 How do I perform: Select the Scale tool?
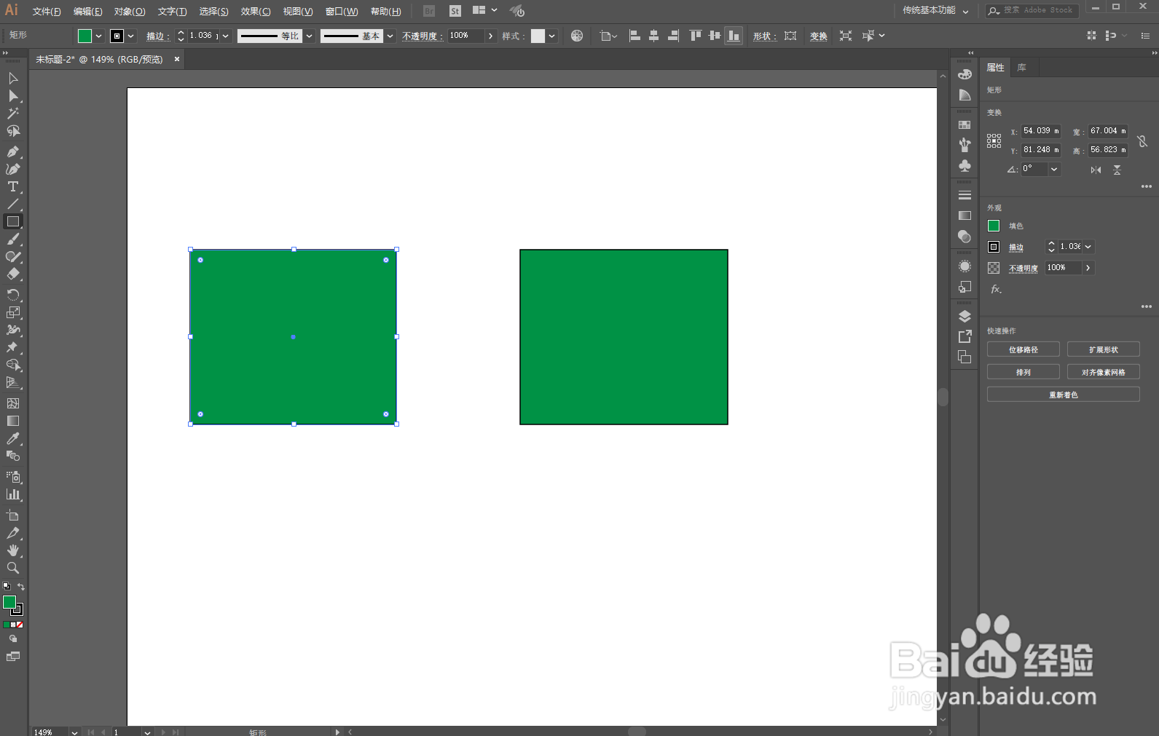13,312
